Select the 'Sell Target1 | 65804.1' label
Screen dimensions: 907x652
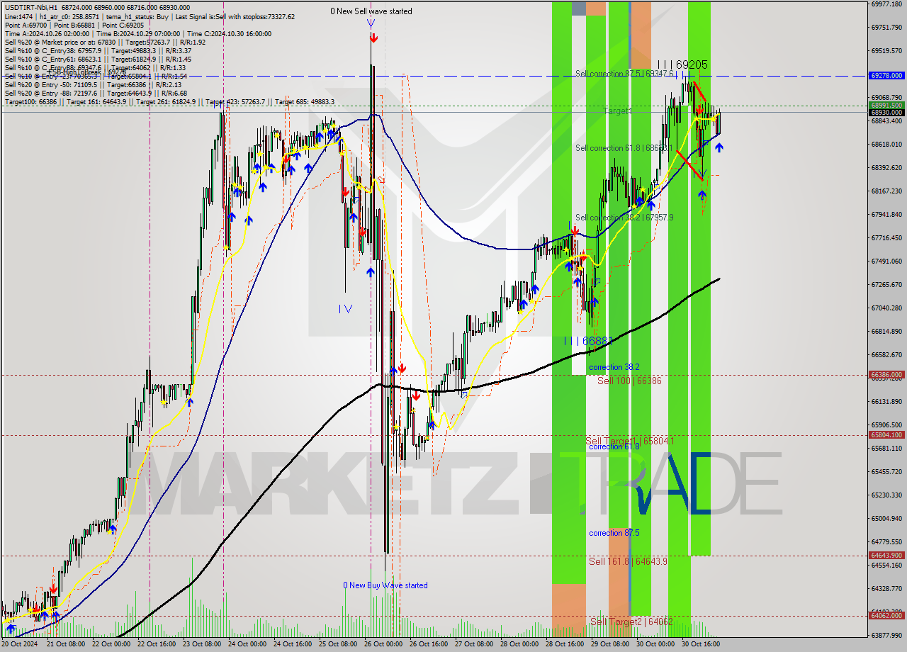point(630,441)
